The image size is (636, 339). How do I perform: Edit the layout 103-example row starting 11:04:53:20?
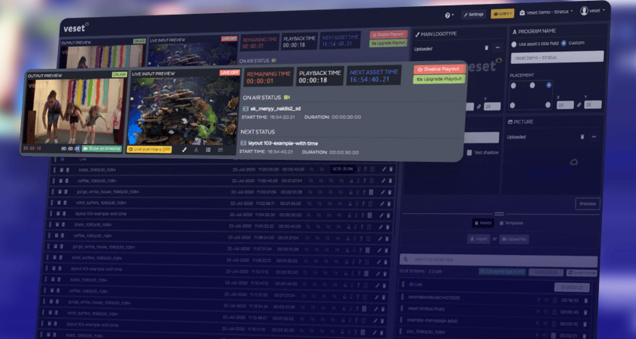[381, 215]
